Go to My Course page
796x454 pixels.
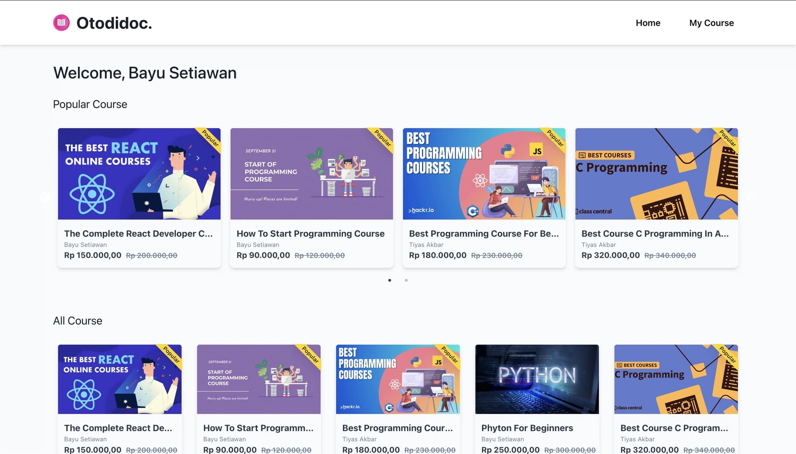coord(711,23)
